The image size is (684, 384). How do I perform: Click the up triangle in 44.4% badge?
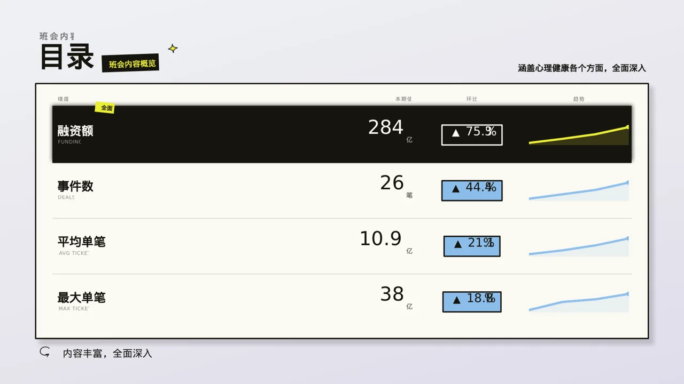(x=456, y=188)
